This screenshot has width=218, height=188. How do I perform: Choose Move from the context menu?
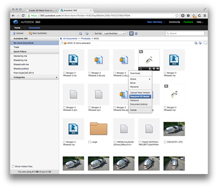[x=140, y=83]
